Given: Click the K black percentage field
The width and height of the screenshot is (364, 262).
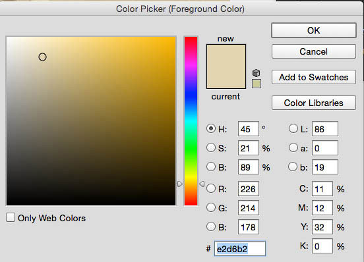Looking at the screenshot, I should pos(322,246).
